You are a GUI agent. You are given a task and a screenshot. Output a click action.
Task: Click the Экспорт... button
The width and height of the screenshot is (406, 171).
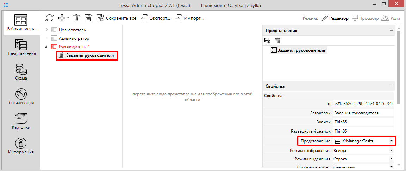(x=156, y=18)
